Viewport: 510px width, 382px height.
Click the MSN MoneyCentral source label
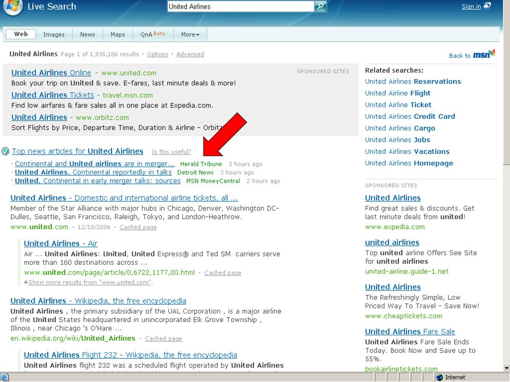click(x=212, y=181)
